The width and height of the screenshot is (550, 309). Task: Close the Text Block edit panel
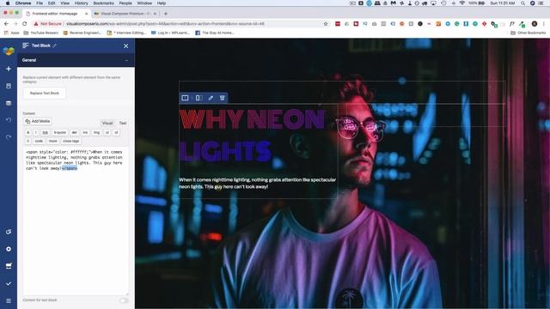126,45
